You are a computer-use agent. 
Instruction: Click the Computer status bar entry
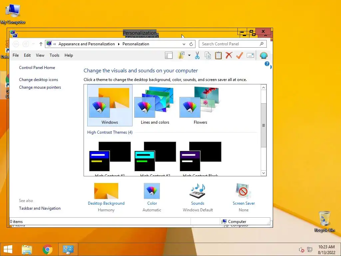click(x=234, y=222)
